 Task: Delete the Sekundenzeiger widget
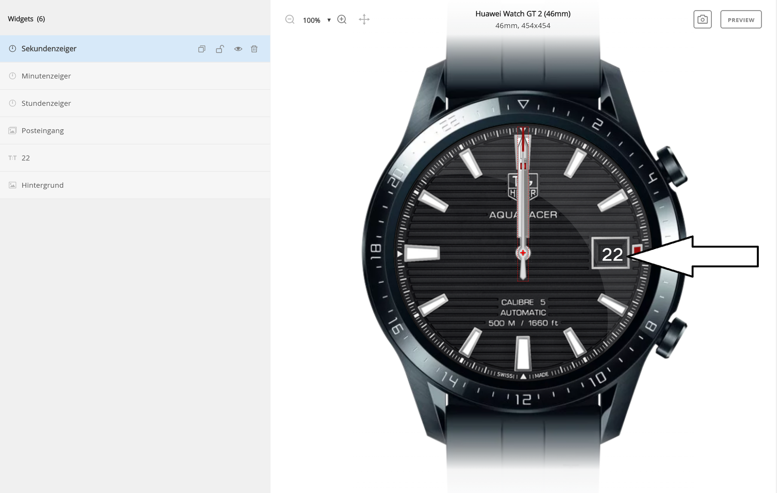[254, 49]
